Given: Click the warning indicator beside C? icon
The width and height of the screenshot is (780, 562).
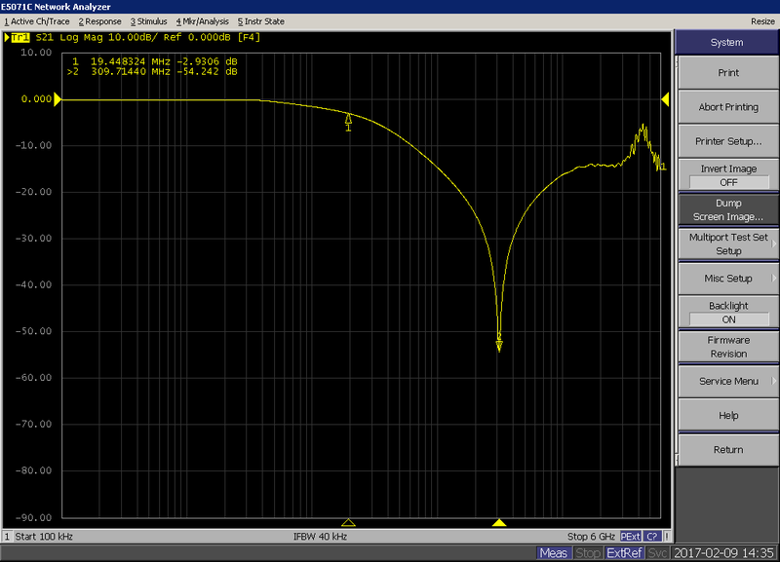Looking at the screenshot, I should click(x=667, y=536).
